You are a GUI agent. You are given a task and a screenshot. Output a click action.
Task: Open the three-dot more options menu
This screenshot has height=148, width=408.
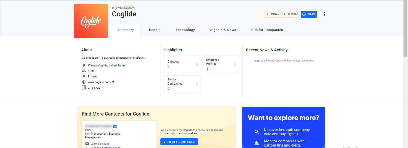tap(324, 14)
